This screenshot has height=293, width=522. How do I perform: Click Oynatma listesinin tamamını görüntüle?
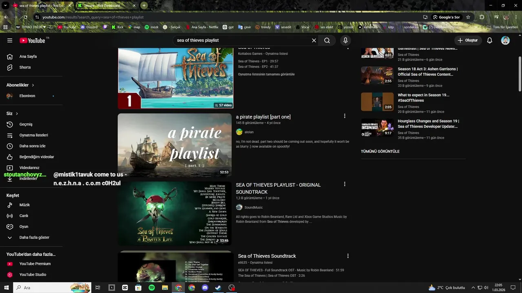tap(266, 74)
